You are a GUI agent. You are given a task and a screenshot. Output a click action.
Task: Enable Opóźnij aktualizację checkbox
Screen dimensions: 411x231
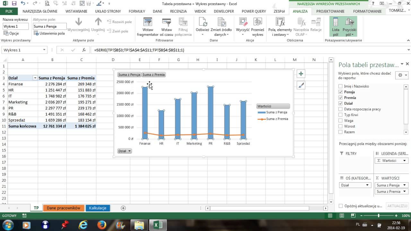click(x=341, y=206)
